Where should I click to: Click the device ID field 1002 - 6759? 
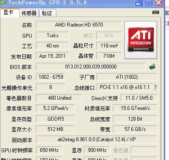[x=51, y=77]
